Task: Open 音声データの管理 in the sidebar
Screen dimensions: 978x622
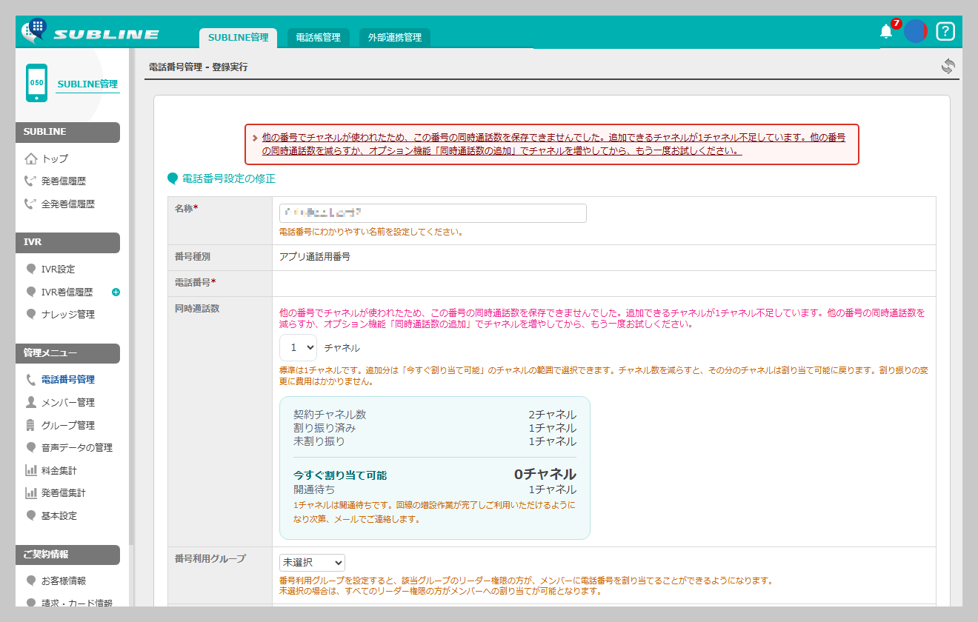Action: pos(77,447)
